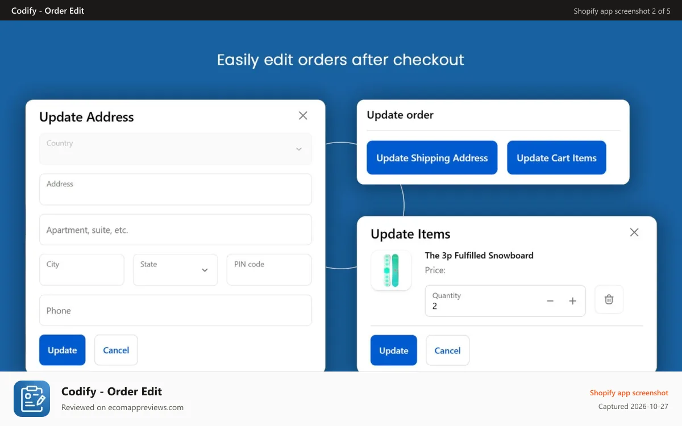The width and height of the screenshot is (682, 426).
Task: Click the Quantity field showing 2
Action: (505, 301)
